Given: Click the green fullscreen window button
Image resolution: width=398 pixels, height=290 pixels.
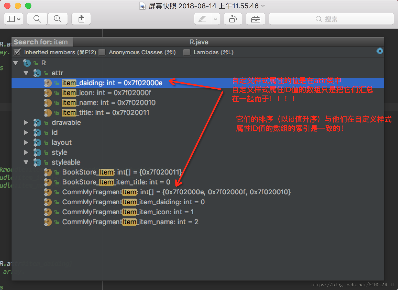Looking at the screenshot, I should (28, 6).
